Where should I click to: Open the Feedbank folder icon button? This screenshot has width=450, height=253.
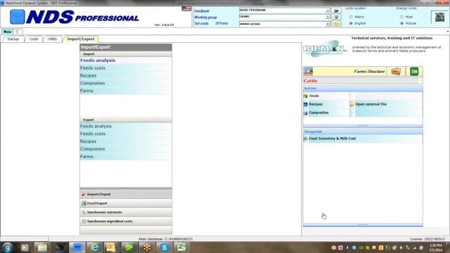[x=336, y=11]
